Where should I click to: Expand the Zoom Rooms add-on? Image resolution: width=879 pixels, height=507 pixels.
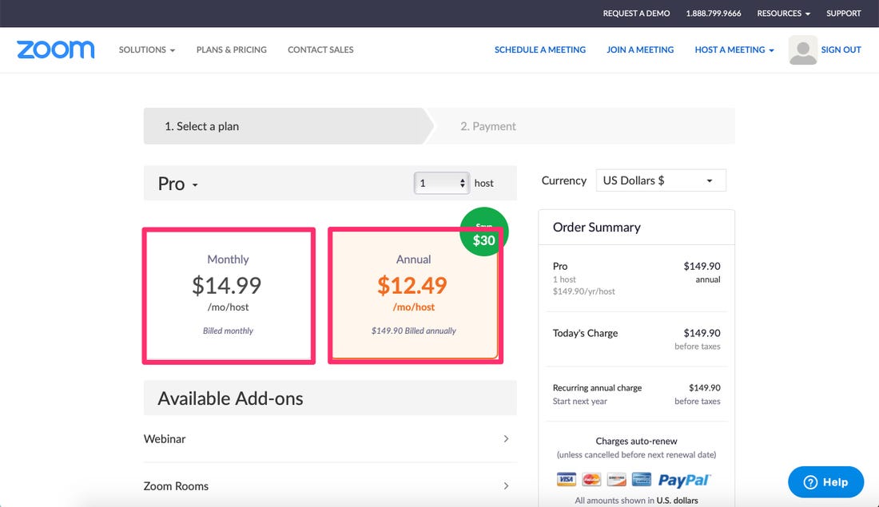[x=330, y=485]
